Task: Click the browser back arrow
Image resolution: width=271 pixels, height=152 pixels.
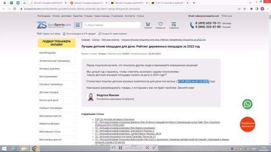Action: coord(4,9)
